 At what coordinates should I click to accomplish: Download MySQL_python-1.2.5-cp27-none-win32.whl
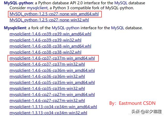point(49,20)
